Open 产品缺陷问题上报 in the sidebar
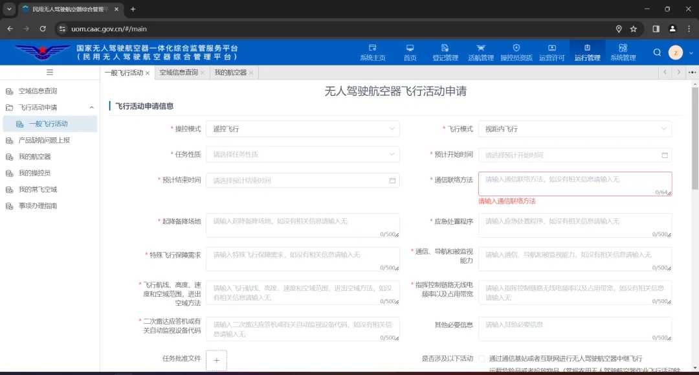699x375 pixels. coord(44,140)
